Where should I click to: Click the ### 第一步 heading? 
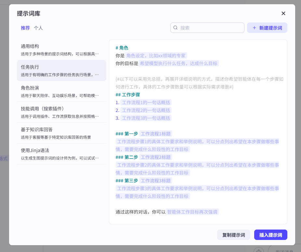point(127,133)
